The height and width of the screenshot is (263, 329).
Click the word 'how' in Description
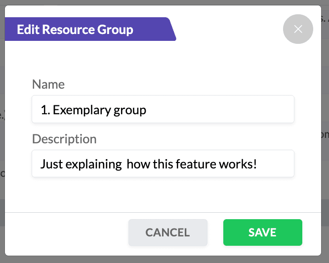(x=138, y=164)
